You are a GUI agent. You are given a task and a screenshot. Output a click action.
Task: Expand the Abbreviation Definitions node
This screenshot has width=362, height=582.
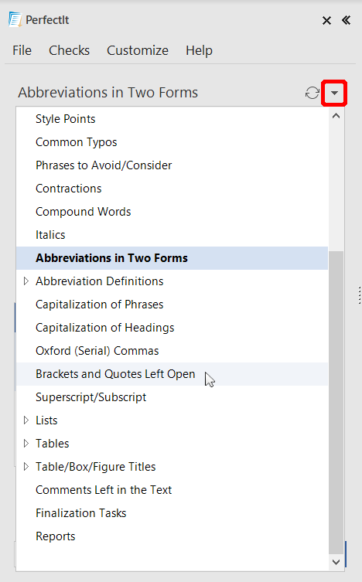[26, 281]
